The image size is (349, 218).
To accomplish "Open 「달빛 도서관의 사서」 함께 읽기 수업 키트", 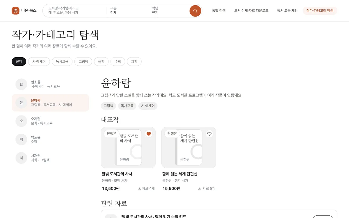I will pos(153,217).
